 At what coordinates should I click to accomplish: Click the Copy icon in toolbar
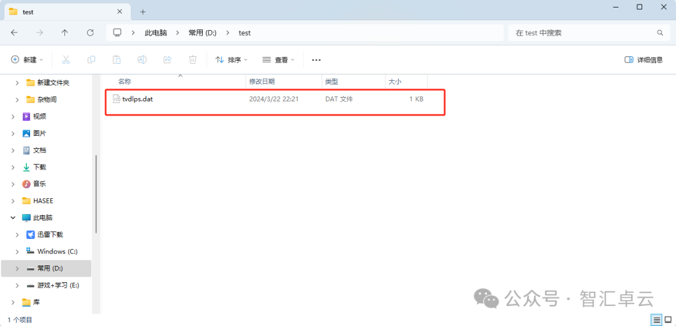pos(91,59)
